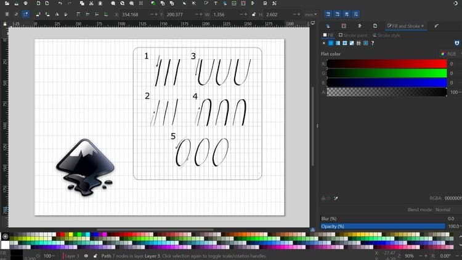
Task: Click the Save document icon
Action: tap(16, 3)
